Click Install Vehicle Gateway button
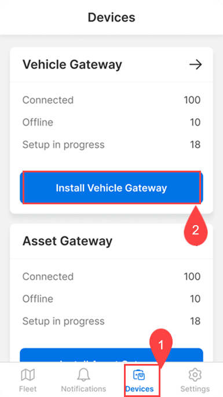Image resolution: width=223 pixels, height=397 pixels. [x=111, y=188]
